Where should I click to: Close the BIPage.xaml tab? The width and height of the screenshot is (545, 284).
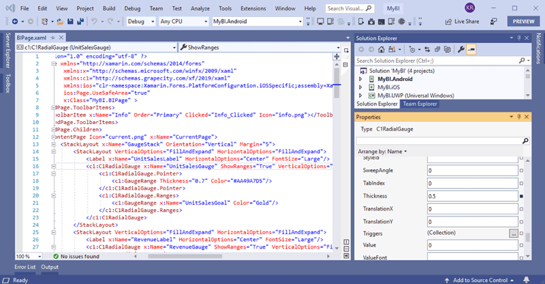click(61, 37)
